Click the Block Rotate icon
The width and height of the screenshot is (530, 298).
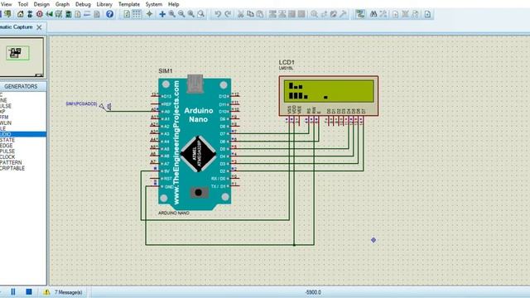click(x=291, y=14)
